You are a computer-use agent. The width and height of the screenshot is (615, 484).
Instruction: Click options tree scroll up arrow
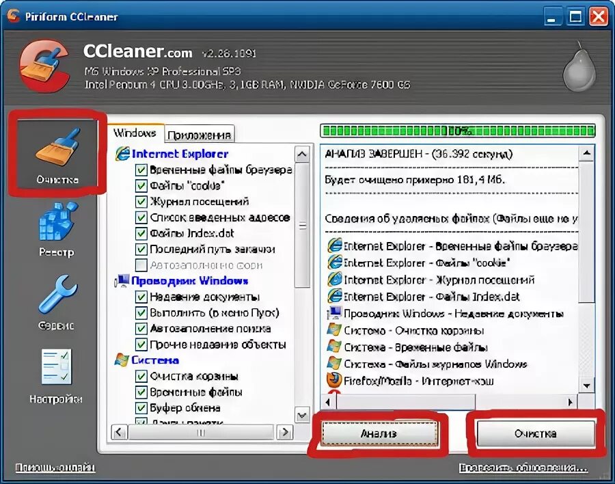click(x=302, y=154)
